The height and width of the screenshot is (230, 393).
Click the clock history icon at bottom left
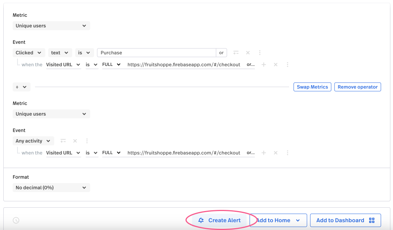coord(16,220)
